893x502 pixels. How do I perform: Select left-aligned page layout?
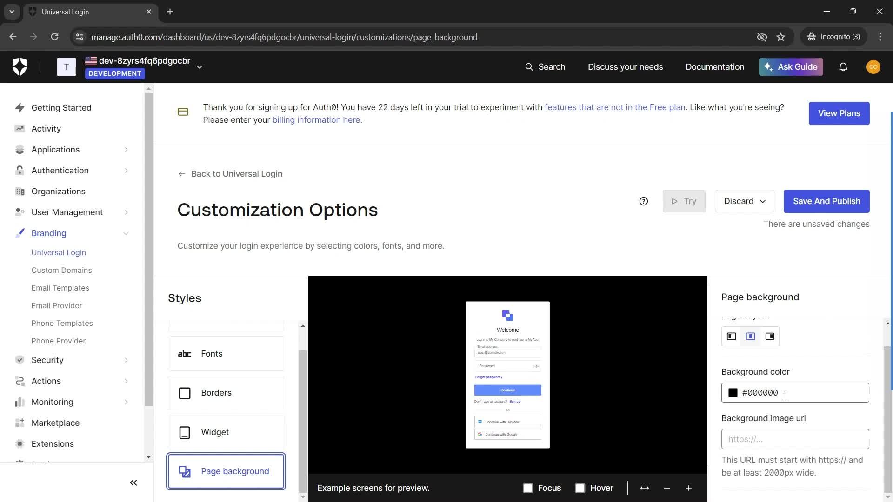click(x=731, y=337)
